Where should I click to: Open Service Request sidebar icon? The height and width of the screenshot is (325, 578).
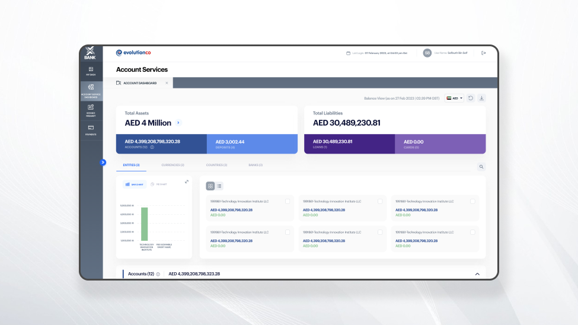point(91,110)
